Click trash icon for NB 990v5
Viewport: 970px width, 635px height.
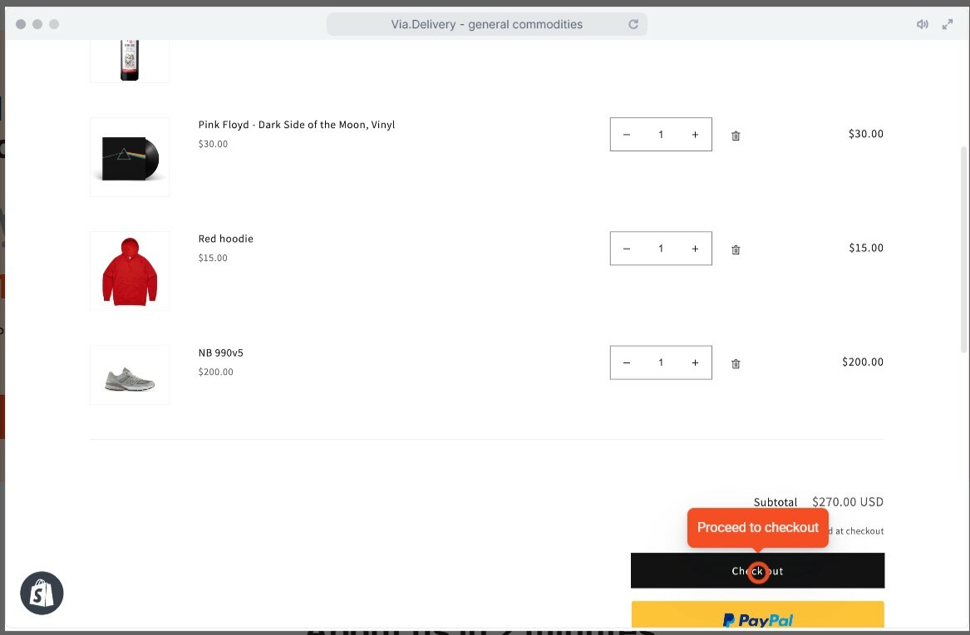coord(736,363)
